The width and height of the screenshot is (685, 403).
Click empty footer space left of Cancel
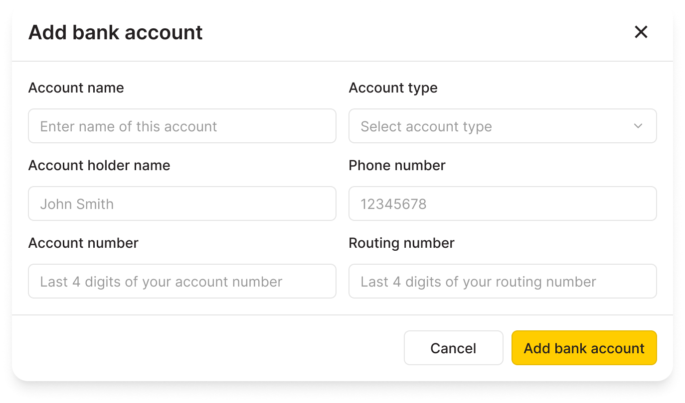(209, 348)
